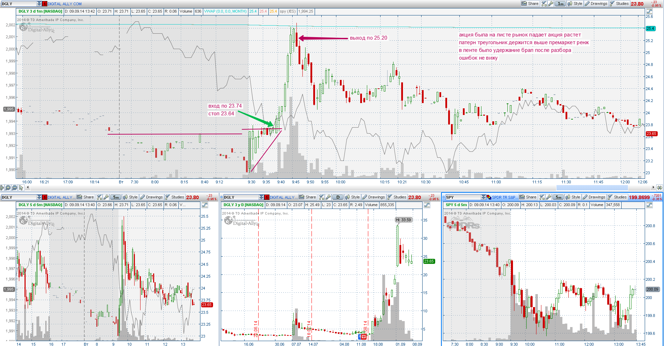Open Style menu in DGLY 5m chart
Screen dimensions: 664x346
(130, 197)
